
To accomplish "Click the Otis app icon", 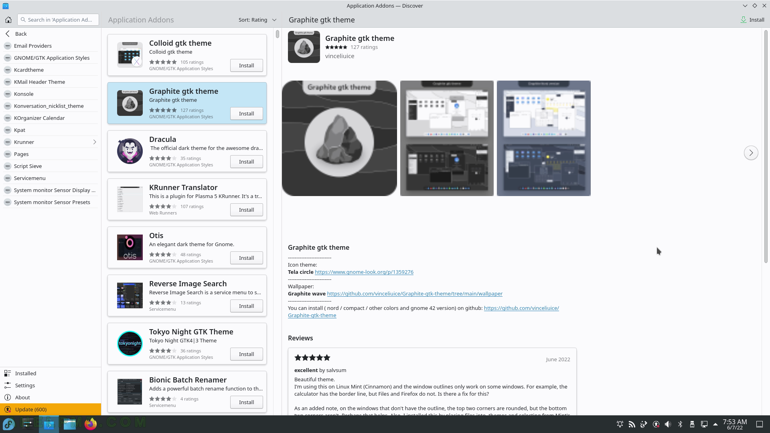I will click(x=130, y=247).
